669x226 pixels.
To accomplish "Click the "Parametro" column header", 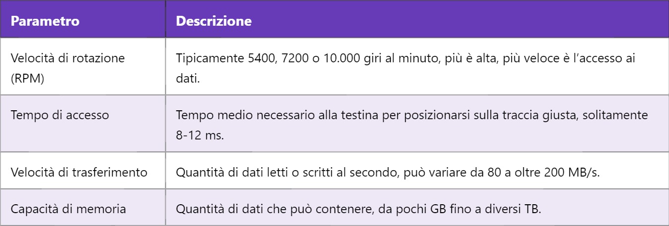I will [45, 22].
